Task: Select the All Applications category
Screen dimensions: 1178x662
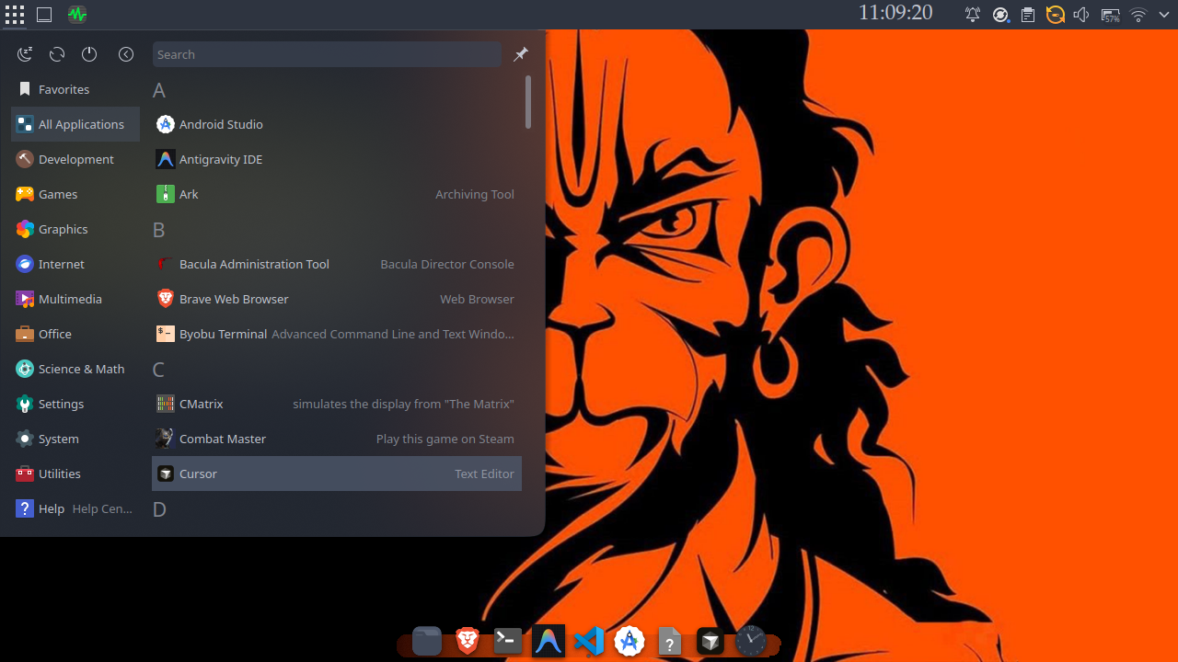Action: pos(75,124)
